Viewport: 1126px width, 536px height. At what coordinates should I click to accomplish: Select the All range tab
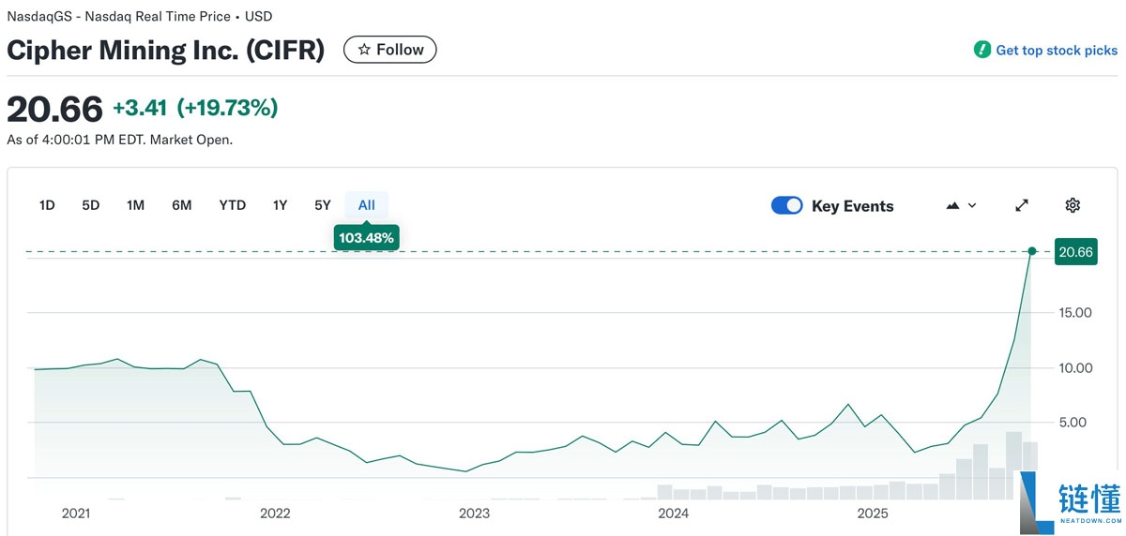click(x=367, y=205)
